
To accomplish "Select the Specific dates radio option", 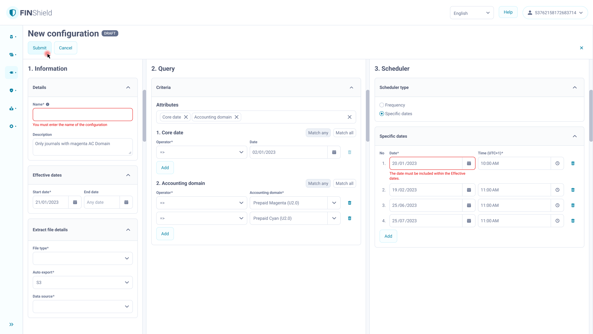I will (382, 114).
